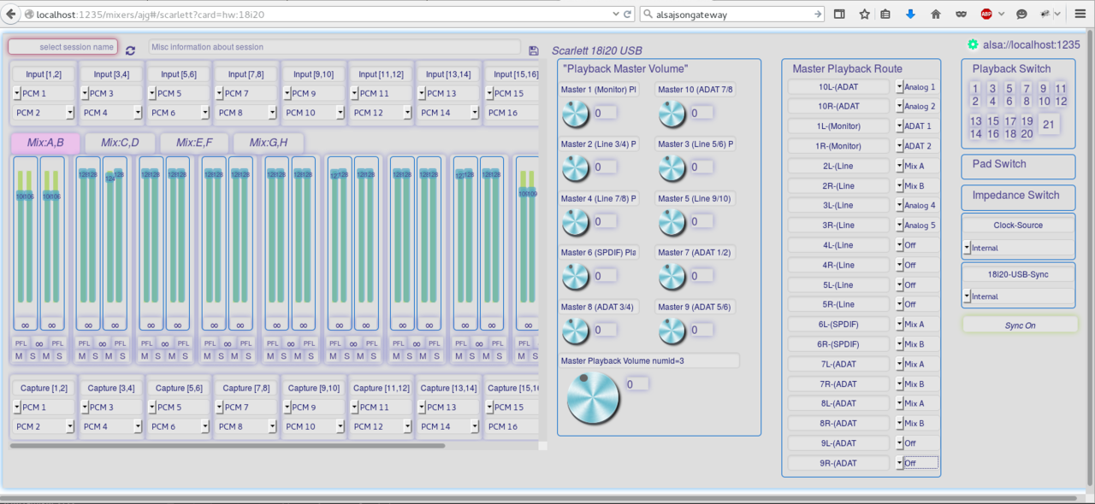
Task: Click the Pad Switch button
Action: [x=1018, y=166]
